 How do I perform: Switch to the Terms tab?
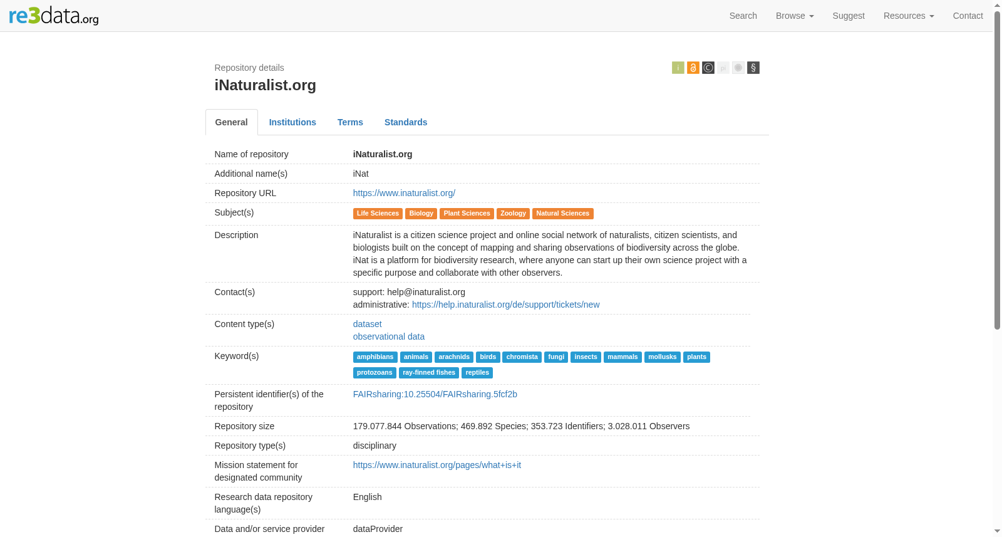(x=350, y=122)
